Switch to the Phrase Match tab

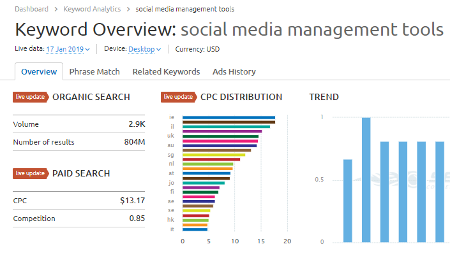94,72
